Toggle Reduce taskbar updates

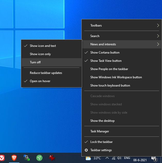tap(52, 73)
